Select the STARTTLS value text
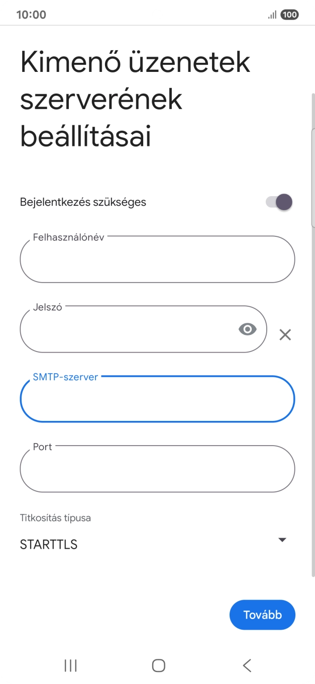 click(x=48, y=544)
